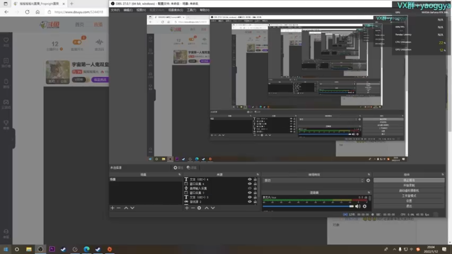This screenshot has width=452, height=254.
Task: Open Windows Start menu
Action: [x=6, y=249]
